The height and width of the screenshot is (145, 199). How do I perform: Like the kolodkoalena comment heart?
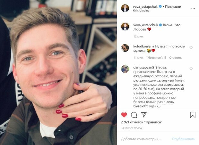191,48
